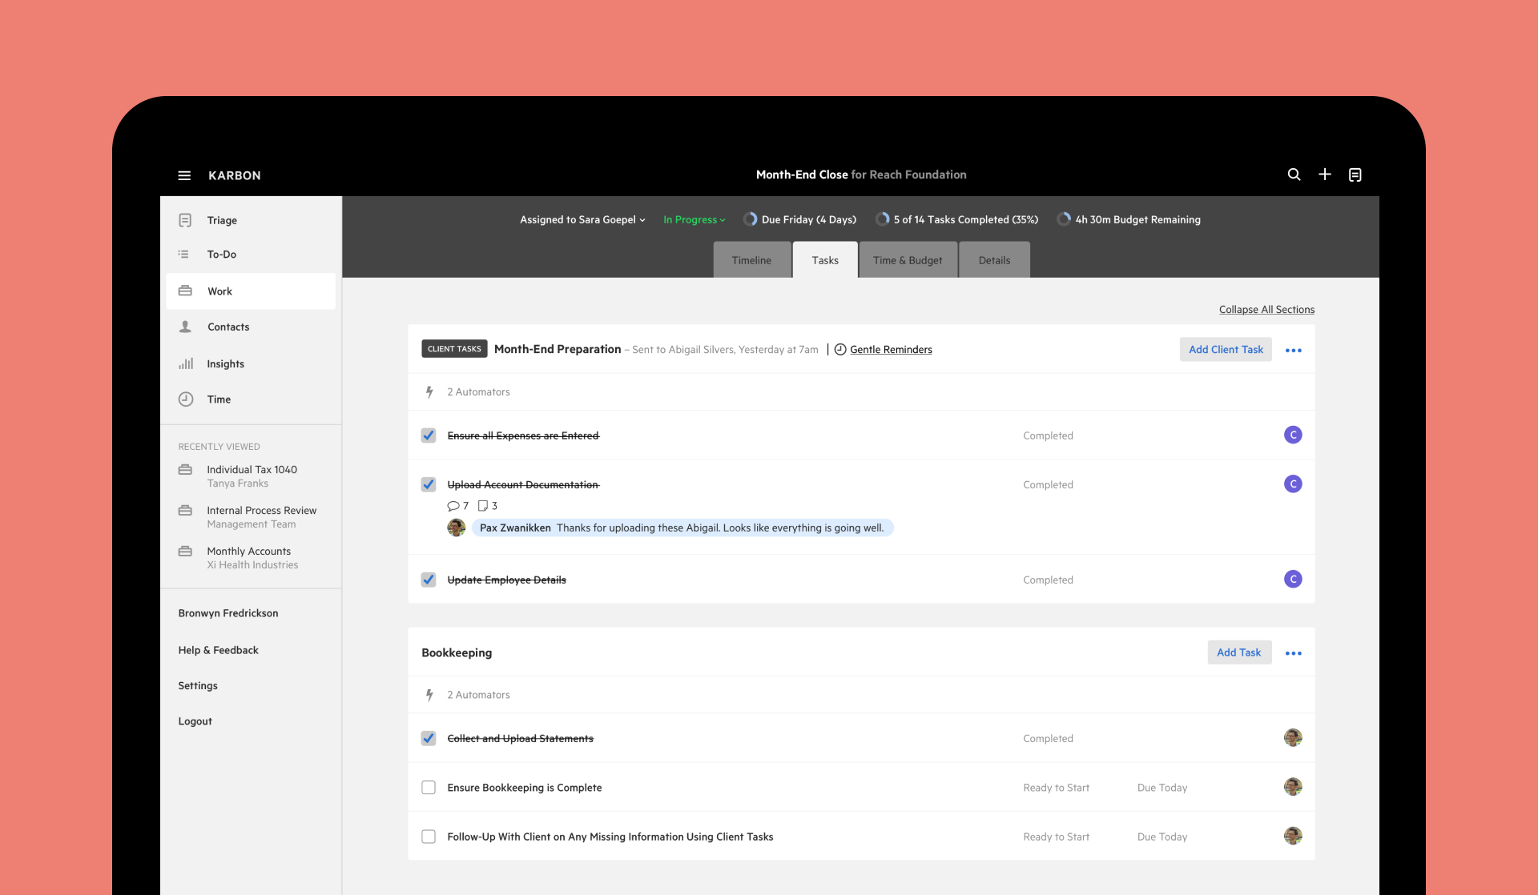This screenshot has width=1538, height=895.
Task: Click the Gentle Reminders link
Action: pyautogui.click(x=891, y=348)
